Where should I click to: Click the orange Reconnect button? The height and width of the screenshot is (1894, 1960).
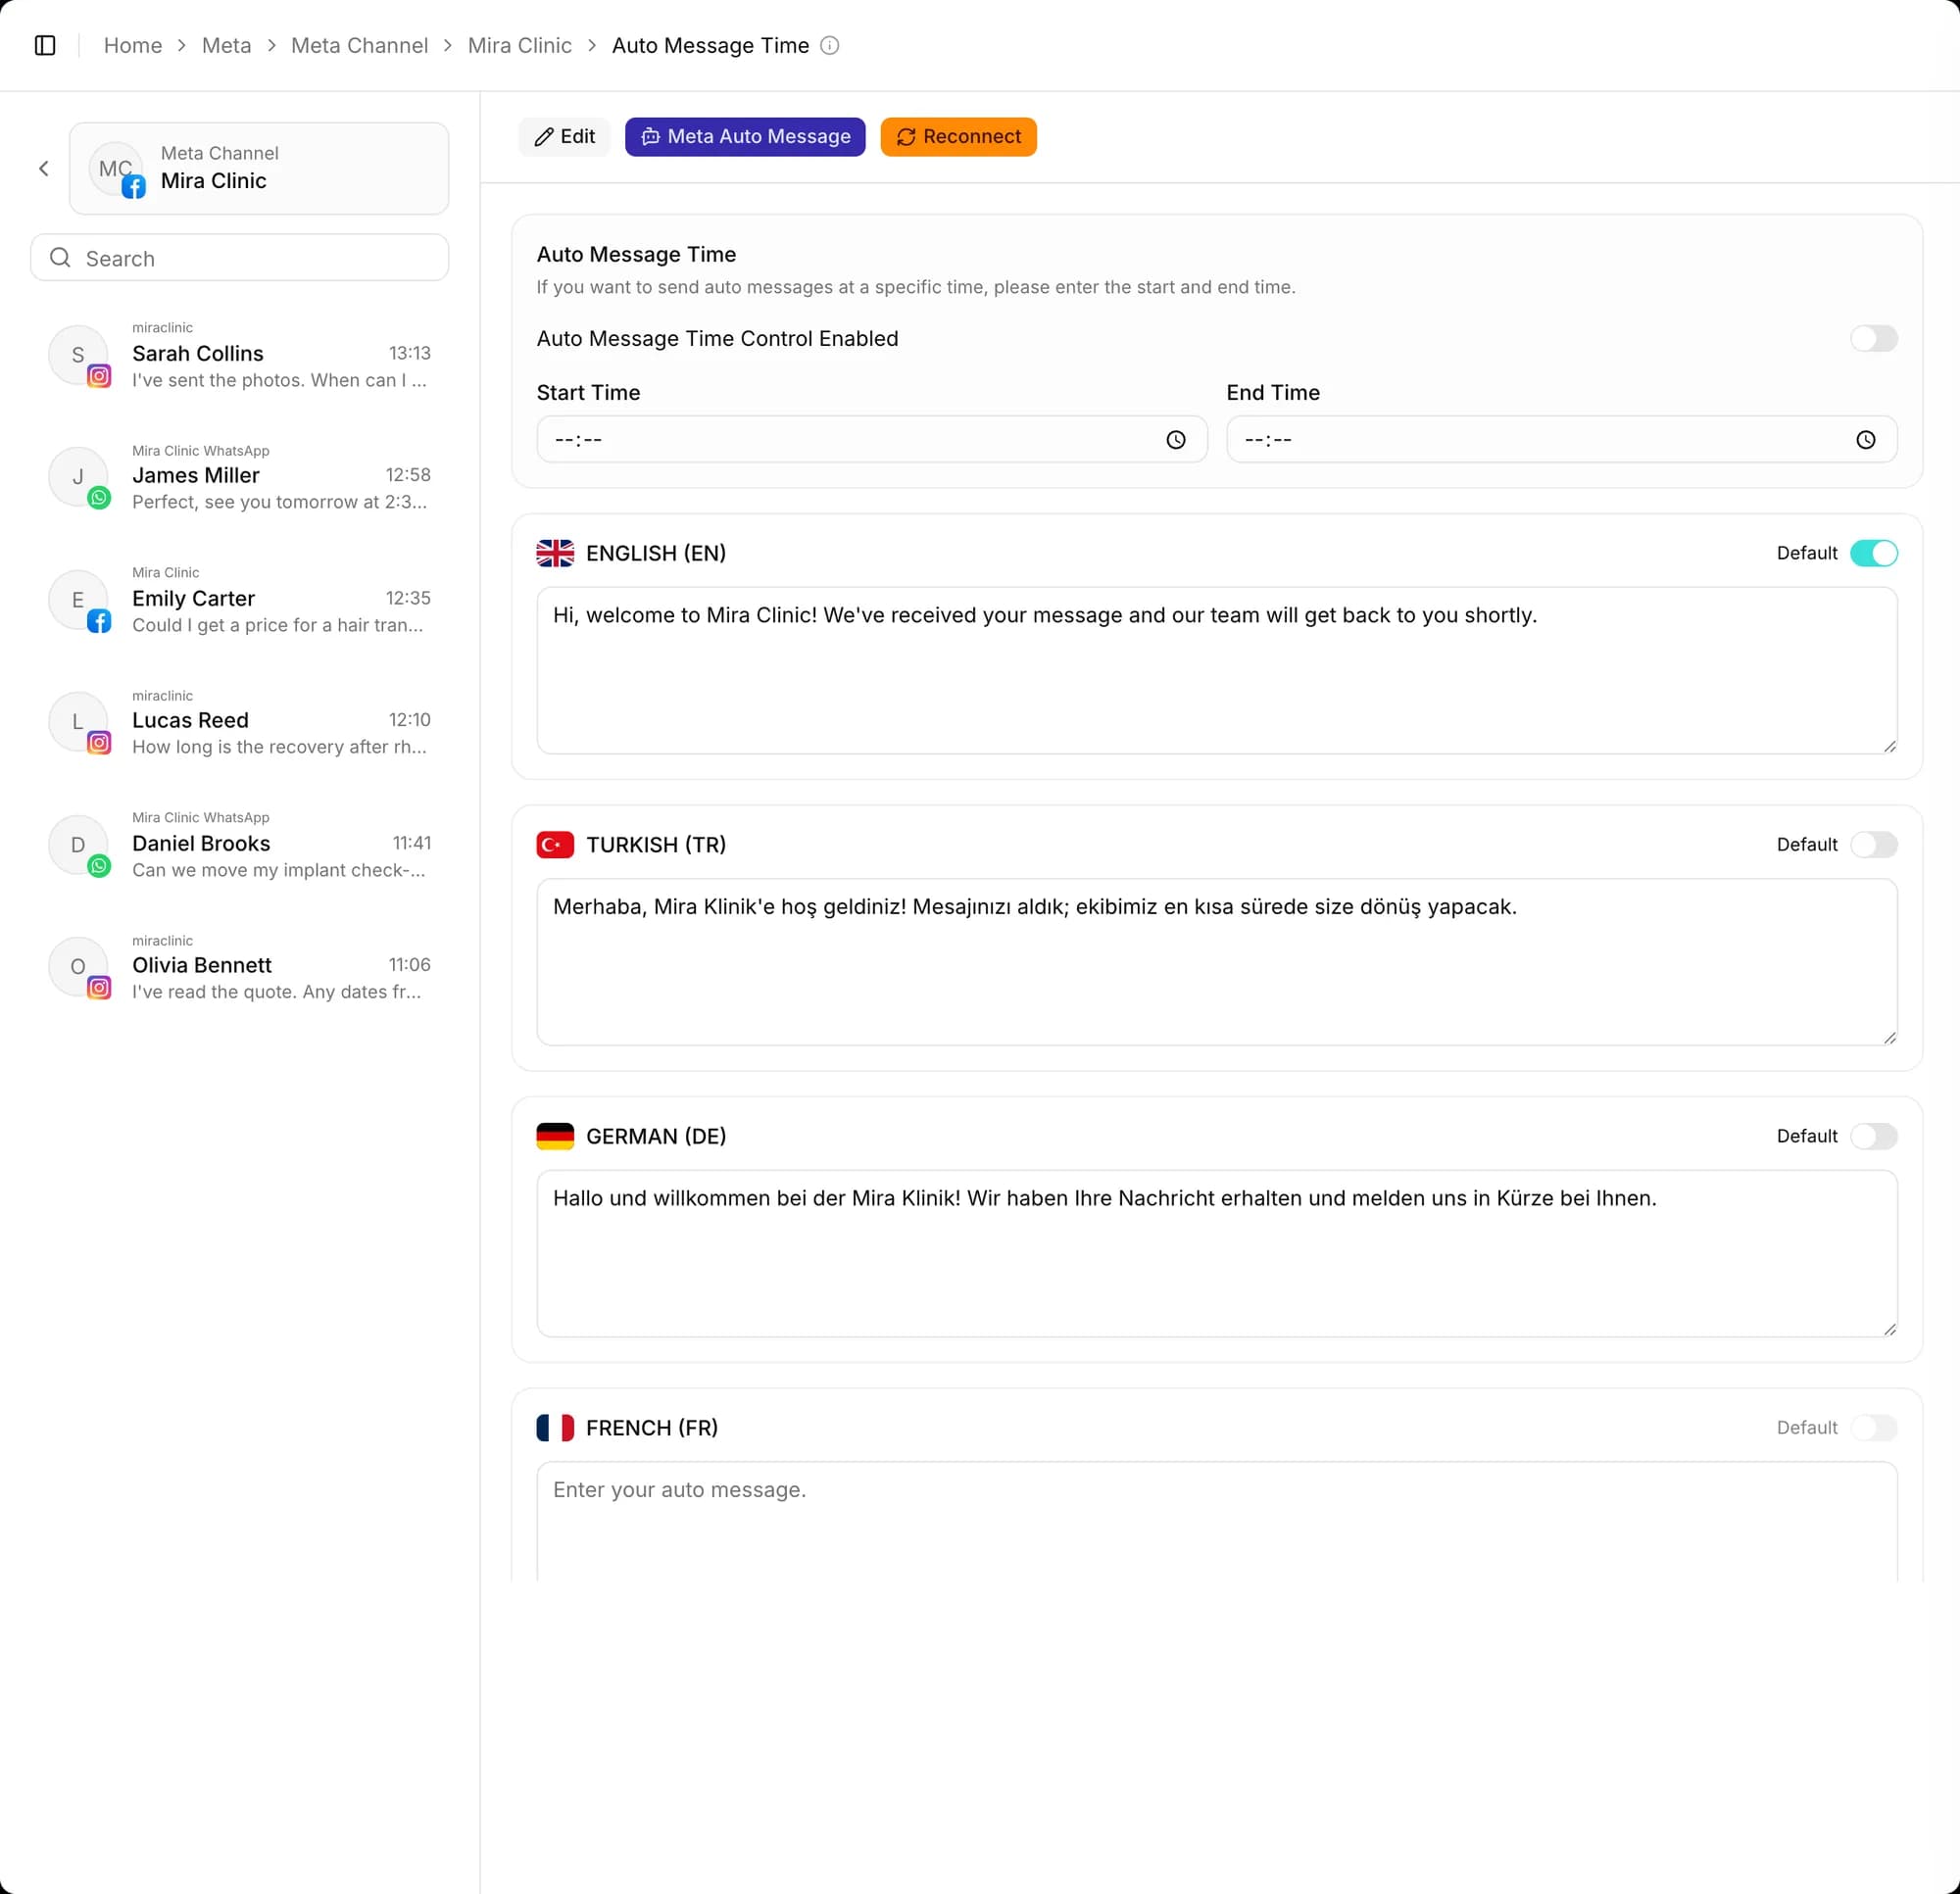tap(958, 136)
